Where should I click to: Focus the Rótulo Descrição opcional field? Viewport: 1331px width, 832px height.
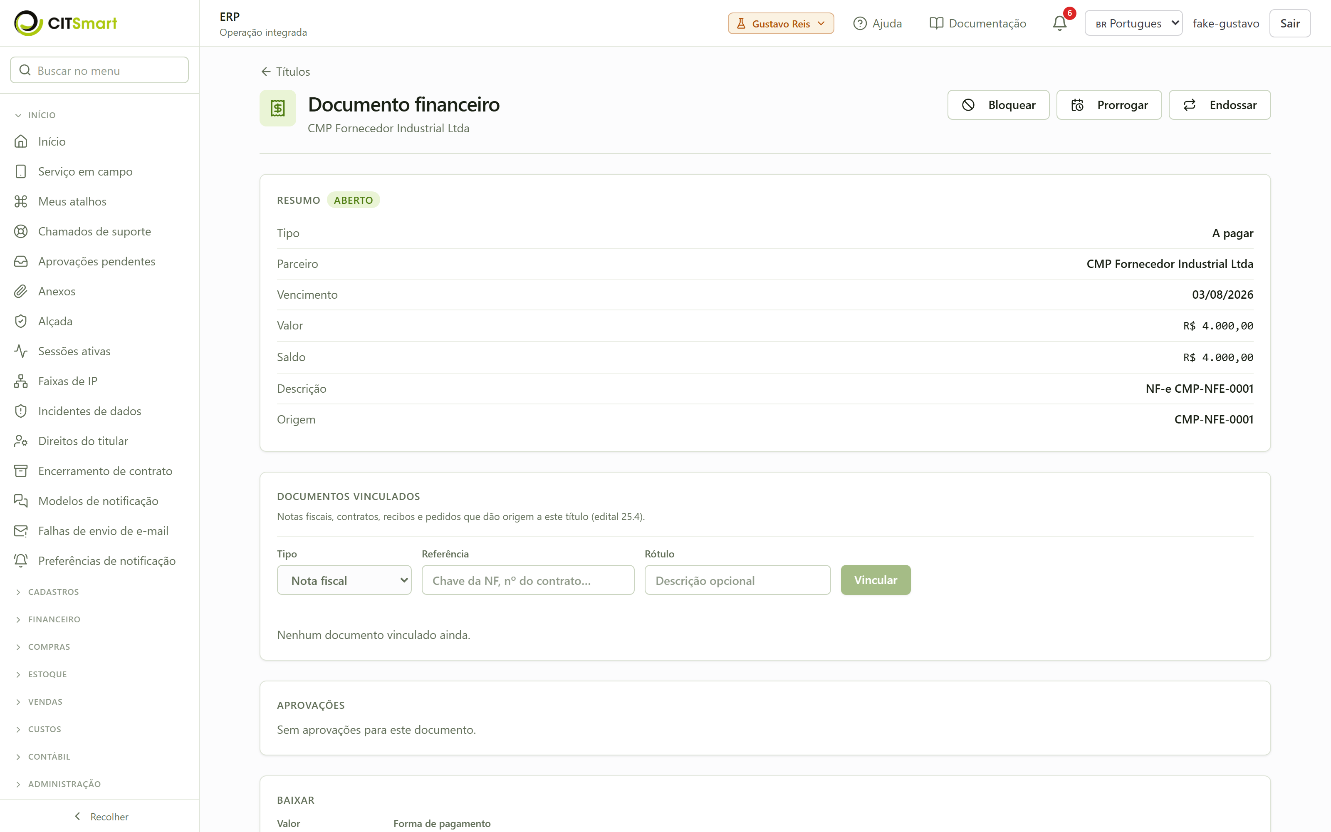point(737,580)
